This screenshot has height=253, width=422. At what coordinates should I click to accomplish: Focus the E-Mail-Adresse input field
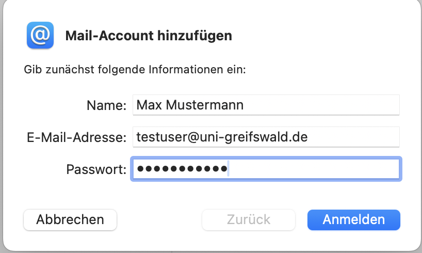[266, 137]
